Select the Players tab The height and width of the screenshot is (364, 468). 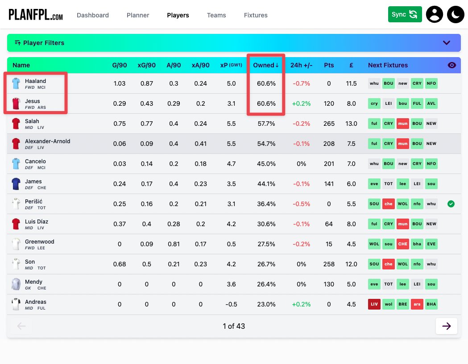(x=178, y=15)
